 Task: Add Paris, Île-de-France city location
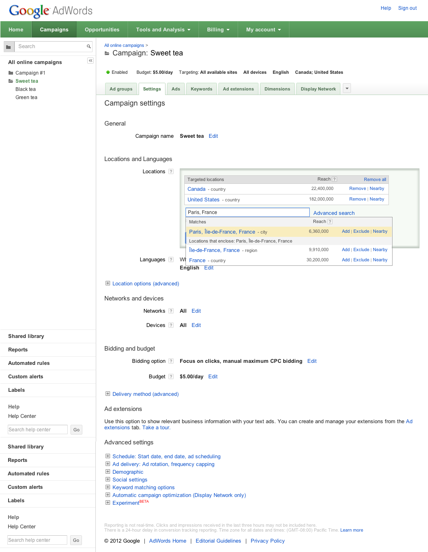(346, 231)
